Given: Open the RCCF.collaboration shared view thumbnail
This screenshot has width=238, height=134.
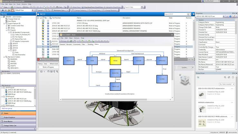Looking at the screenshot, I should click(202, 95).
